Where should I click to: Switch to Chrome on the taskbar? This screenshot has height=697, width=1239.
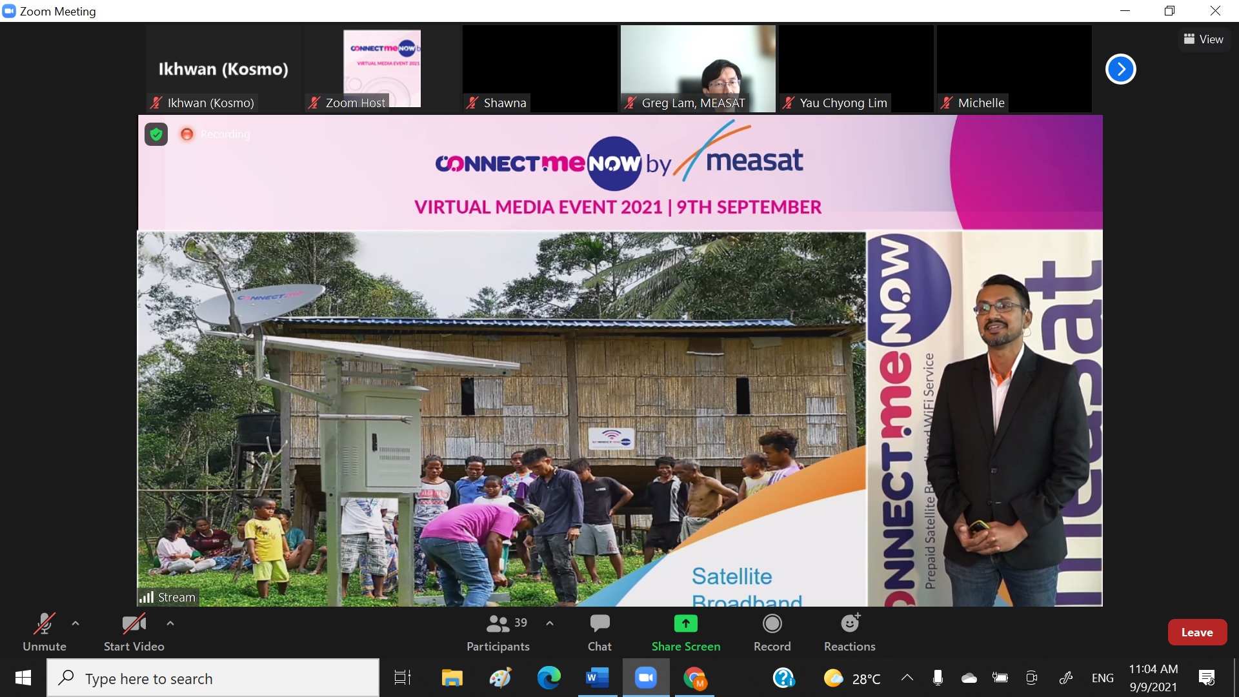coord(694,678)
